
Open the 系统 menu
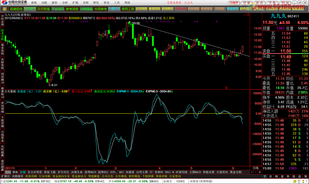click(34, 2)
